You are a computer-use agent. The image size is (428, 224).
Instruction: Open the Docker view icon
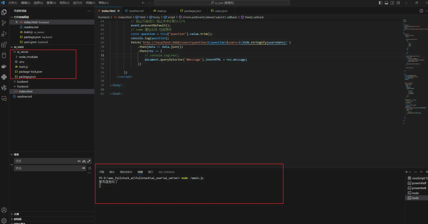pyautogui.click(x=4, y=66)
